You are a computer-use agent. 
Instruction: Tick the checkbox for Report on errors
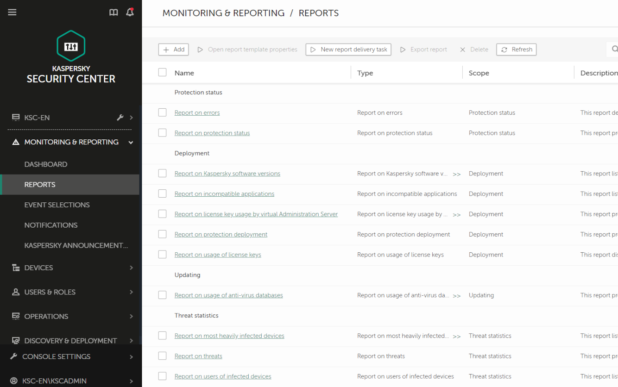click(162, 112)
